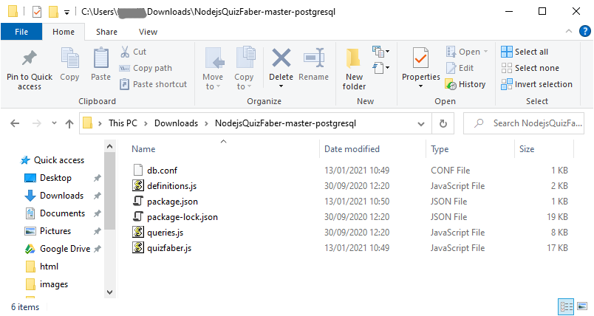The image size is (594, 316).
Task: Open the File menu
Action: pyautogui.click(x=21, y=32)
